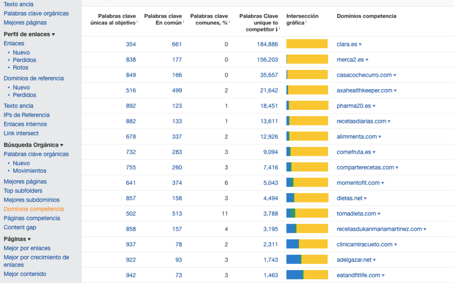Open recetasdiarias.com dropdown arrow

click(x=389, y=121)
